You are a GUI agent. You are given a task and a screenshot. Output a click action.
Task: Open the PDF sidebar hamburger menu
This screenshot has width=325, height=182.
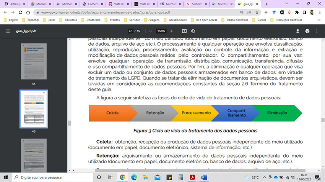click(8, 31)
